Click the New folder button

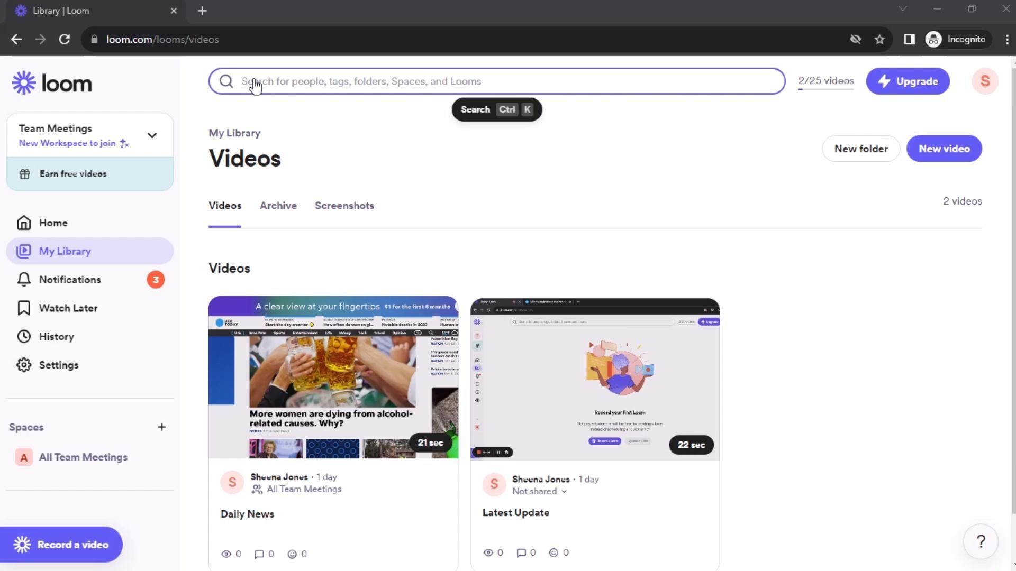coord(860,149)
